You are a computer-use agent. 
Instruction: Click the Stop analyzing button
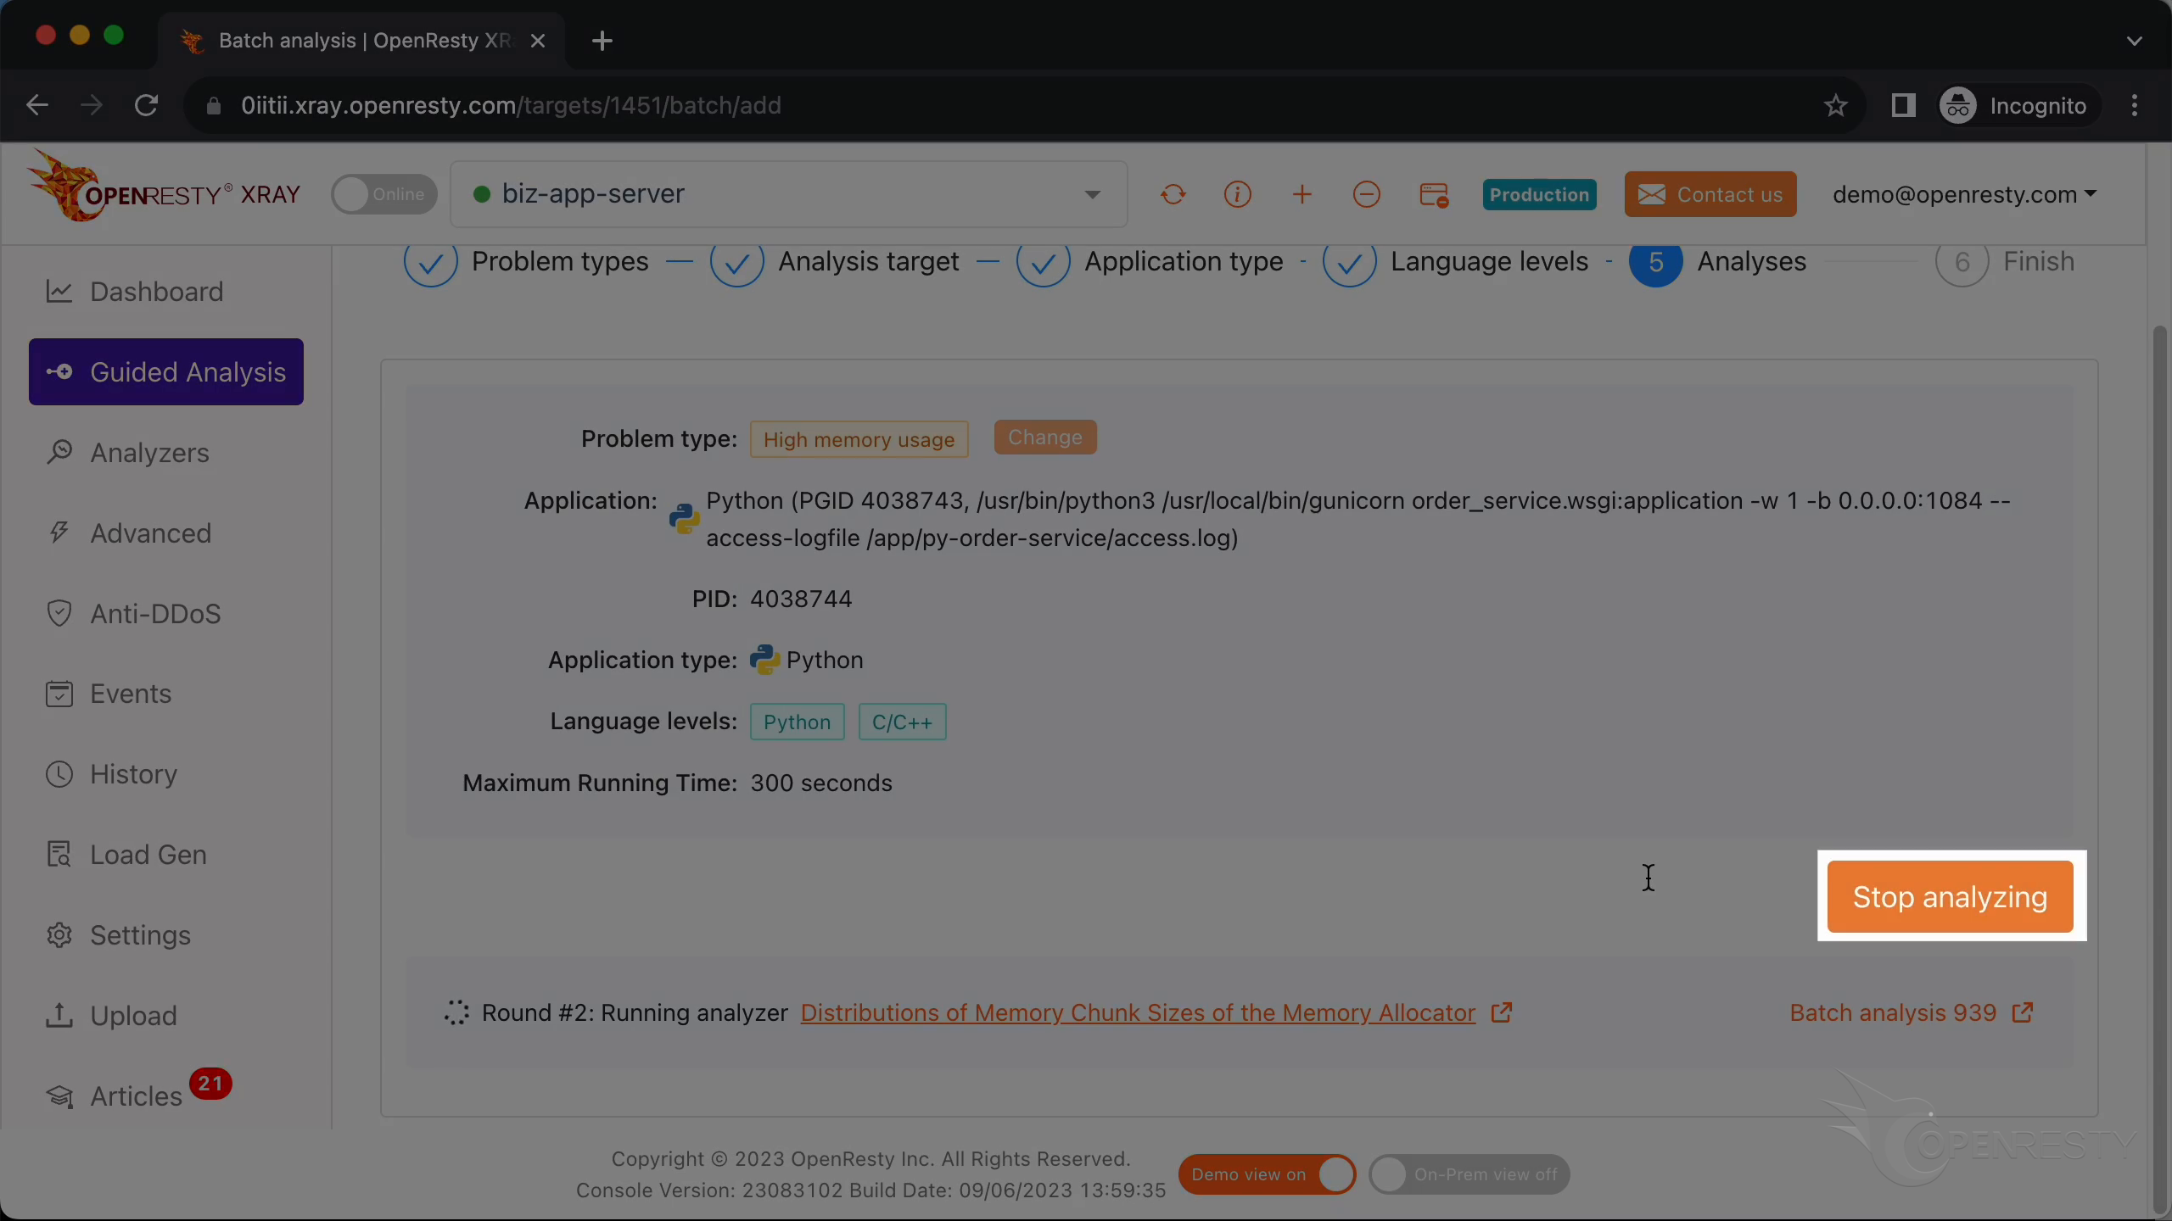point(1950,896)
